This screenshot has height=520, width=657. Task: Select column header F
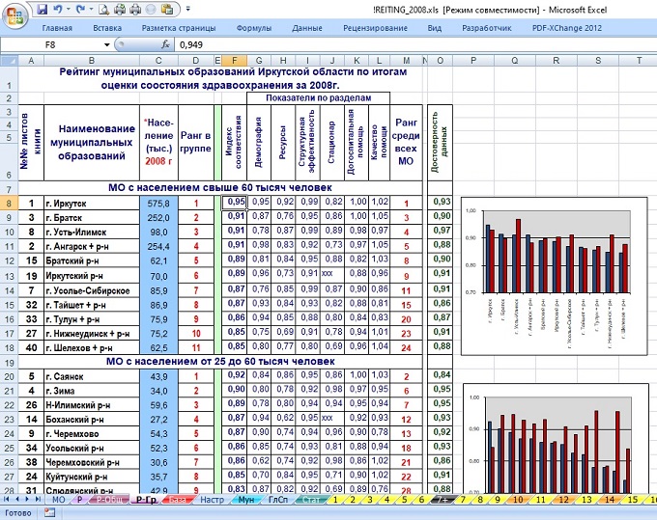[234, 61]
